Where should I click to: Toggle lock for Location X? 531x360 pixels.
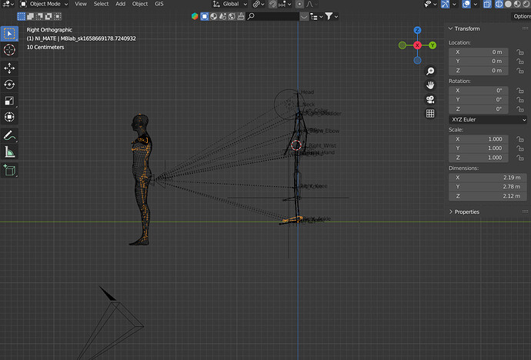(x=519, y=52)
